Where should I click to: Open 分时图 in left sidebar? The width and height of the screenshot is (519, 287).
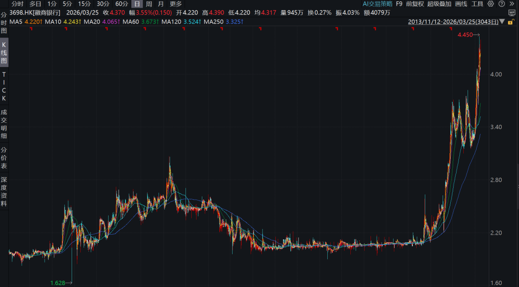(x=4, y=23)
